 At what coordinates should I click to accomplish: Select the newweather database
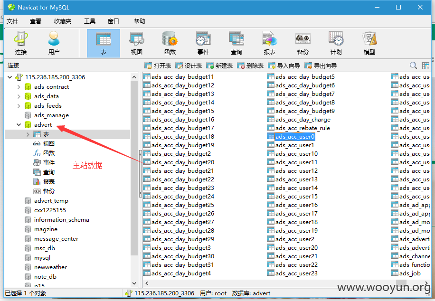[x=50, y=267]
